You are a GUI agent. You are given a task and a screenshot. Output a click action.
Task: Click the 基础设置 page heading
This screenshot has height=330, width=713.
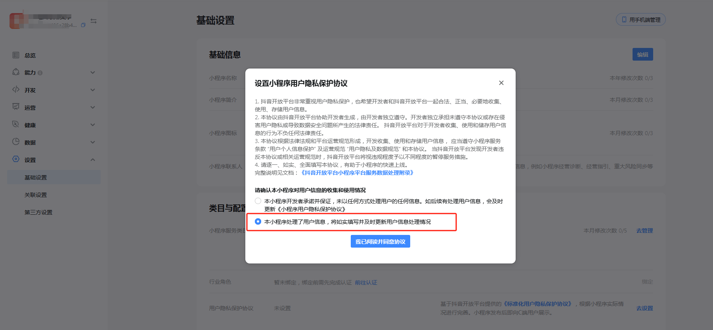click(215, 20)
